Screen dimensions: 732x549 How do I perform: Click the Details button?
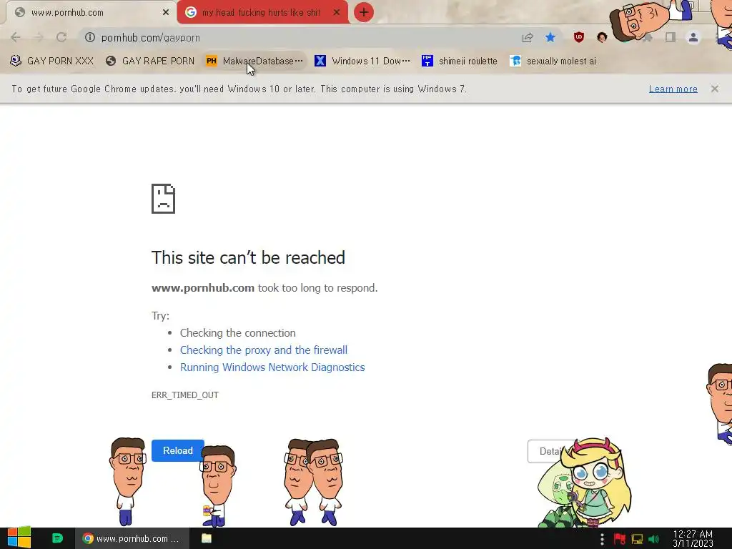[x=550, y=452]
